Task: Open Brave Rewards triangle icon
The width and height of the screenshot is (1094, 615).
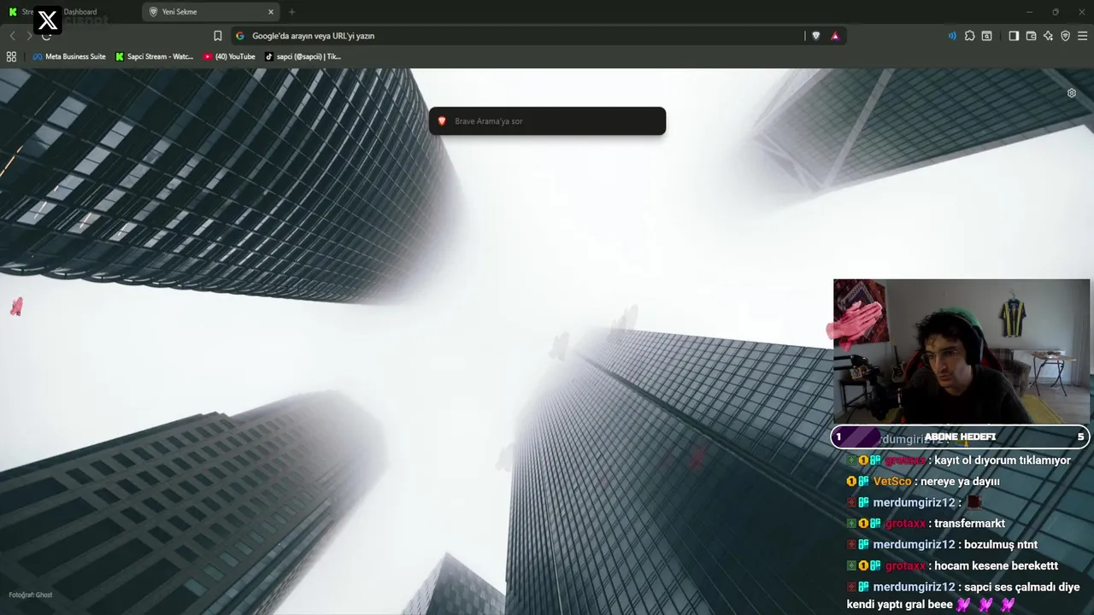Action: coord(835,36)
